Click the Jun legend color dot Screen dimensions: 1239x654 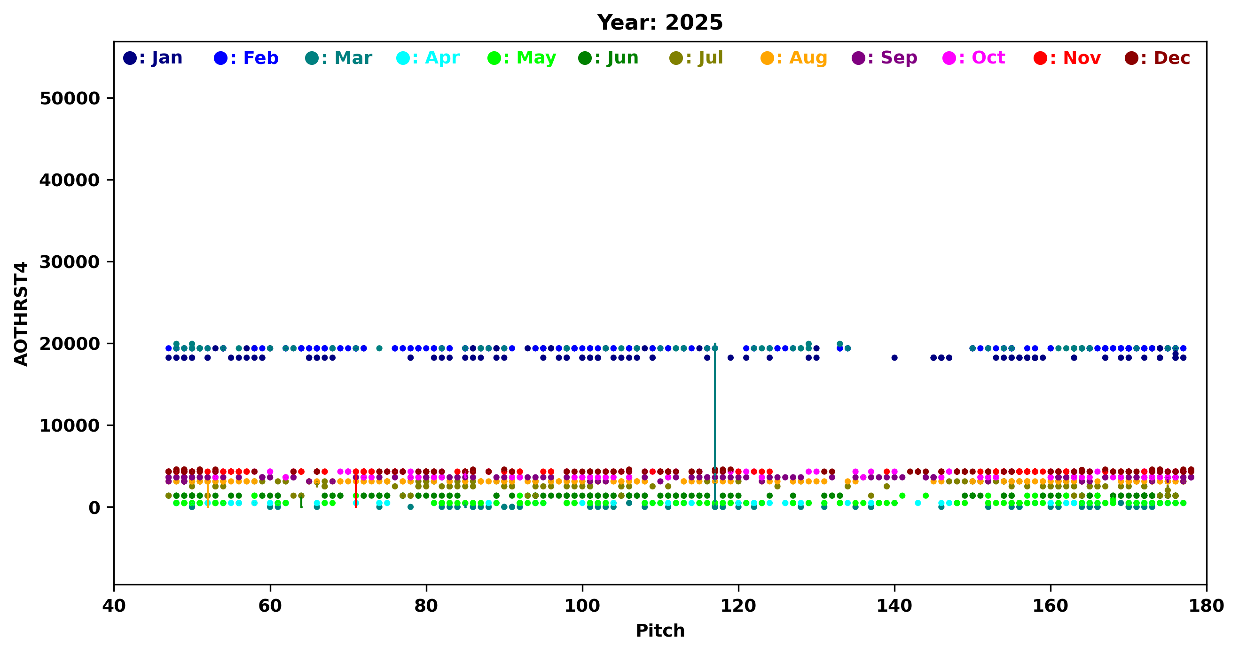coord(585,58)
